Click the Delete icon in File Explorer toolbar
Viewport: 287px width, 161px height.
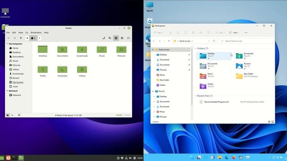coord(209,33)
